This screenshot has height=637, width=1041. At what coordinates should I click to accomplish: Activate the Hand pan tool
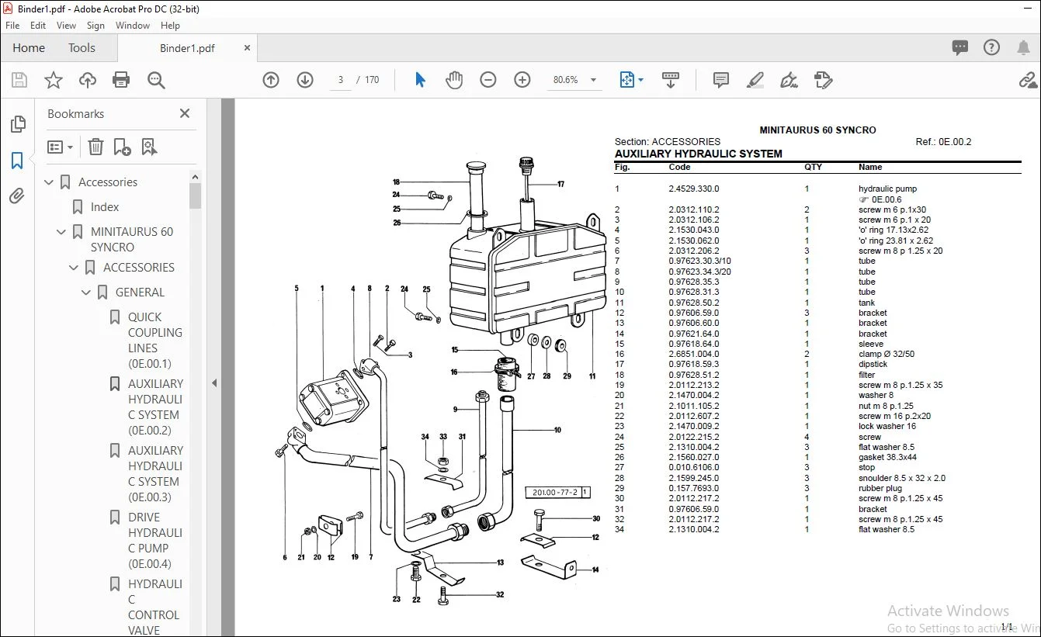pos(454,80)
